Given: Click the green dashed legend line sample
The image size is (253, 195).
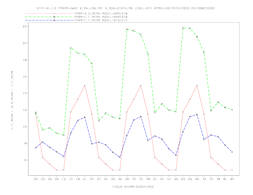Looking at the screenshot, I should [50, 17].
